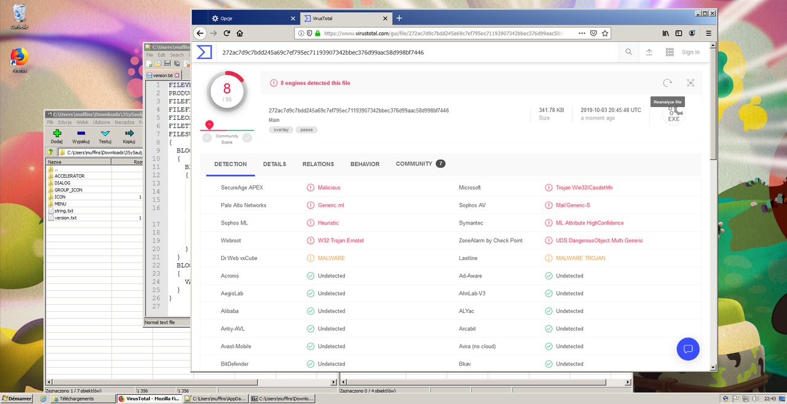Click the 7-Zip Testuj icon
Viewport: 787px width, 404px height.
pyautogui.click(x=105, y=133)
